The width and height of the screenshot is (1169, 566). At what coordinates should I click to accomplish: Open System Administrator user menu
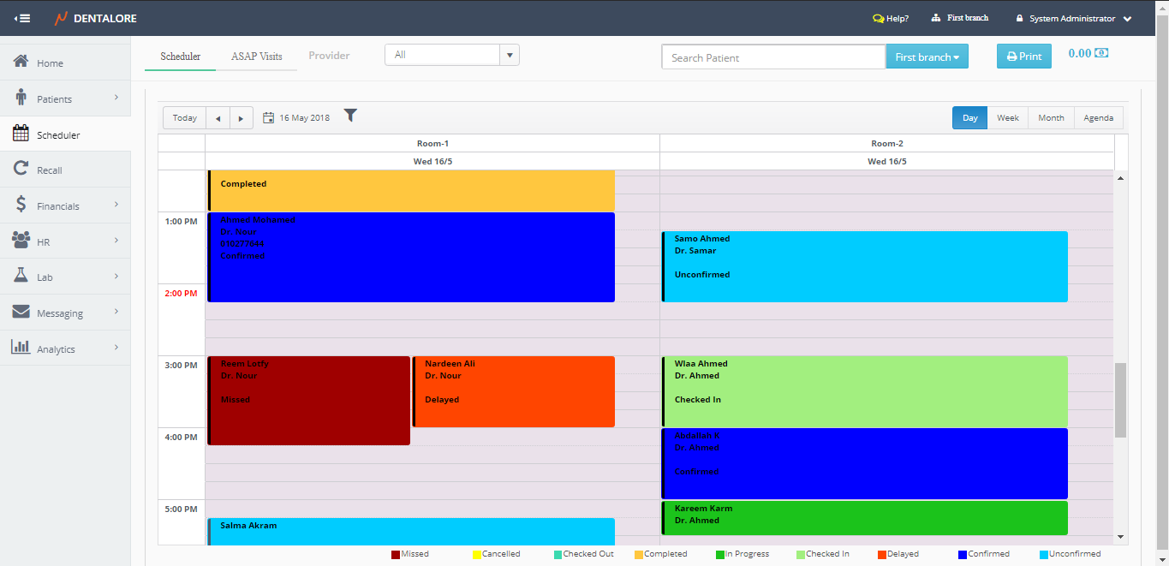1073,18
